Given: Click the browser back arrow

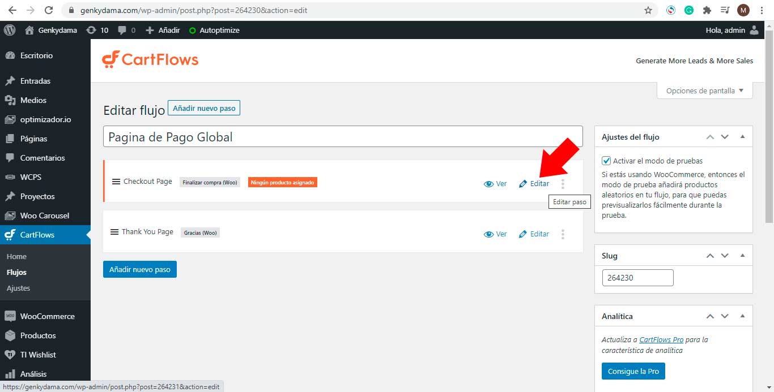Looking at the screenshot, I should point(12,10).
